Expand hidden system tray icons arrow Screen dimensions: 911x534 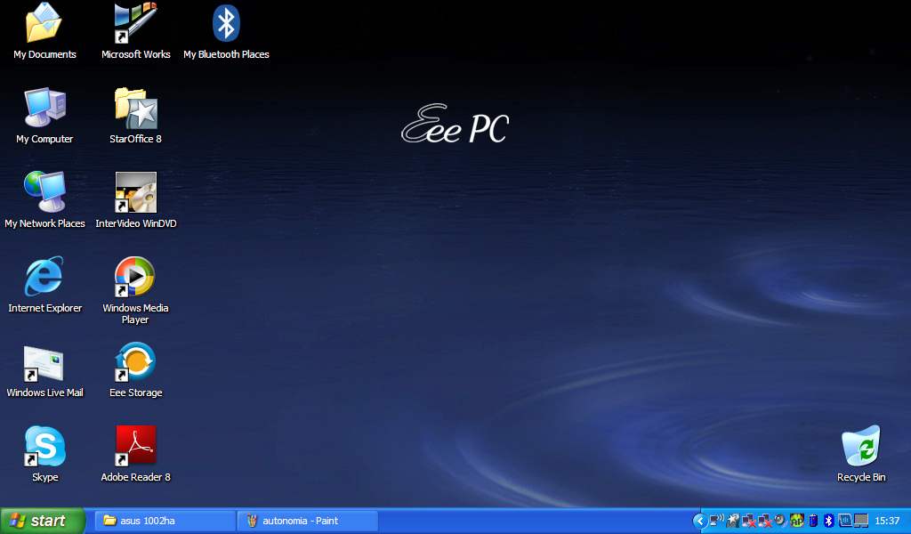[700, 521]
